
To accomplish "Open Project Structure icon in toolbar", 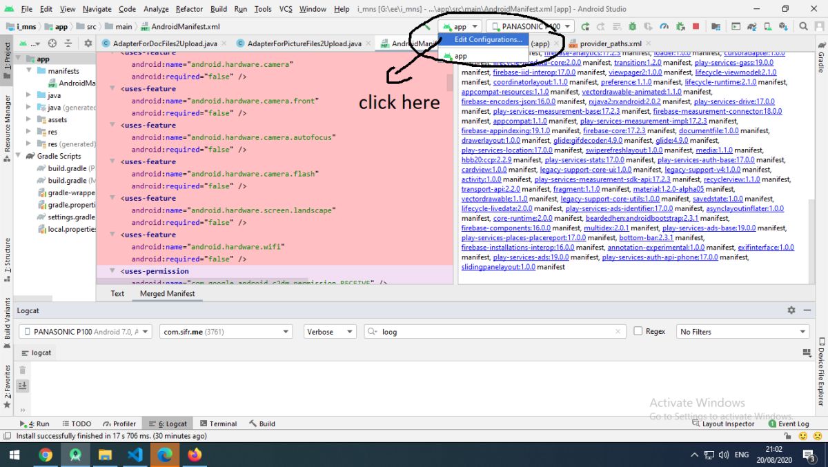I will point(716,26).
